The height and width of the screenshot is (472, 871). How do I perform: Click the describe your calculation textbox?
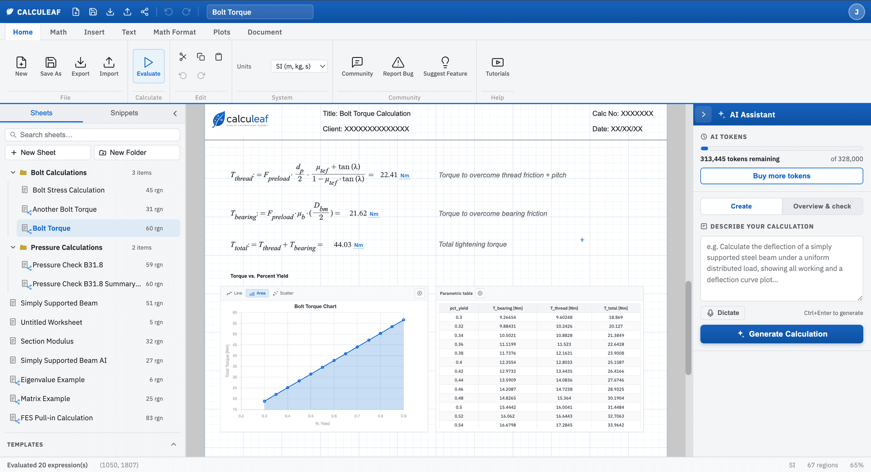[782, 268]
